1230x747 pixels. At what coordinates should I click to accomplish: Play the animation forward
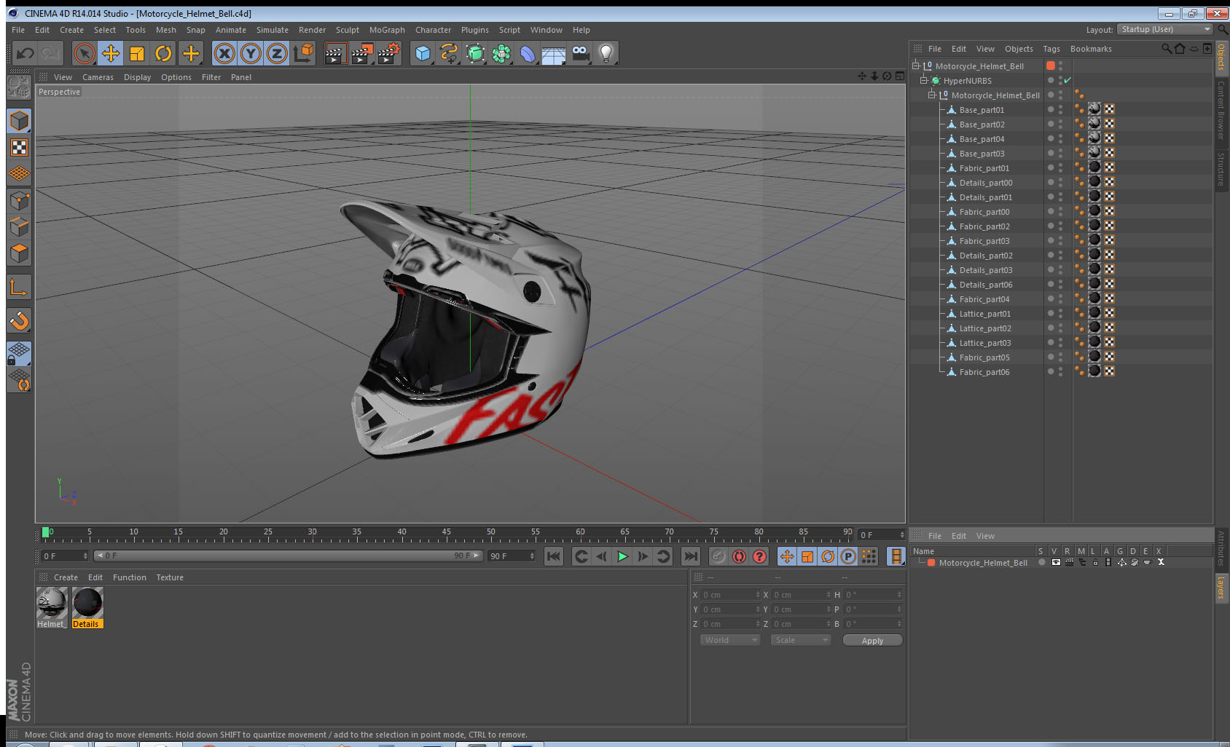click(x=622, y=556)
